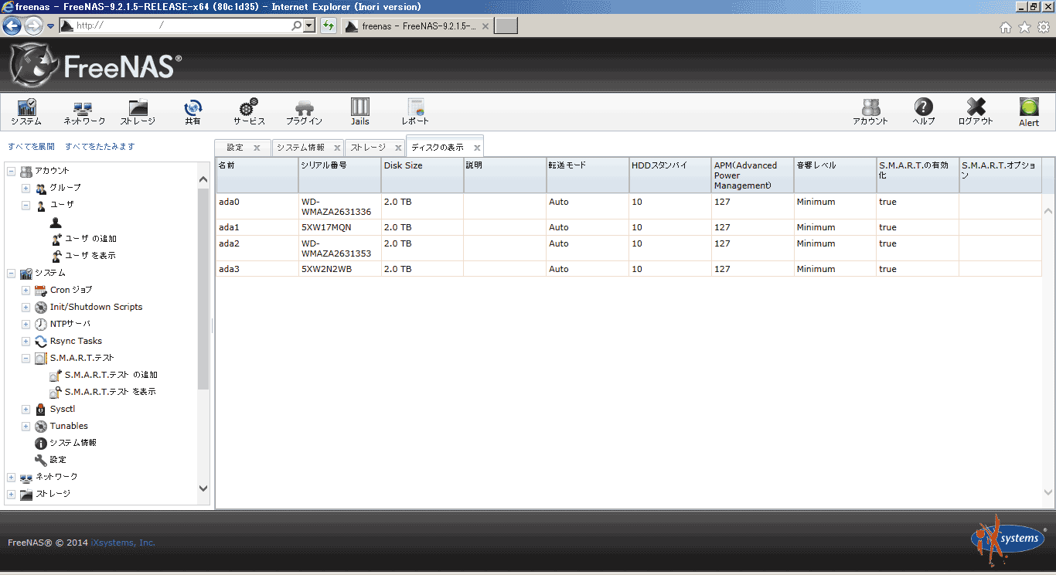Open the ヘルプ help icon
This screenshot has width=1056, height=575.
923,112
